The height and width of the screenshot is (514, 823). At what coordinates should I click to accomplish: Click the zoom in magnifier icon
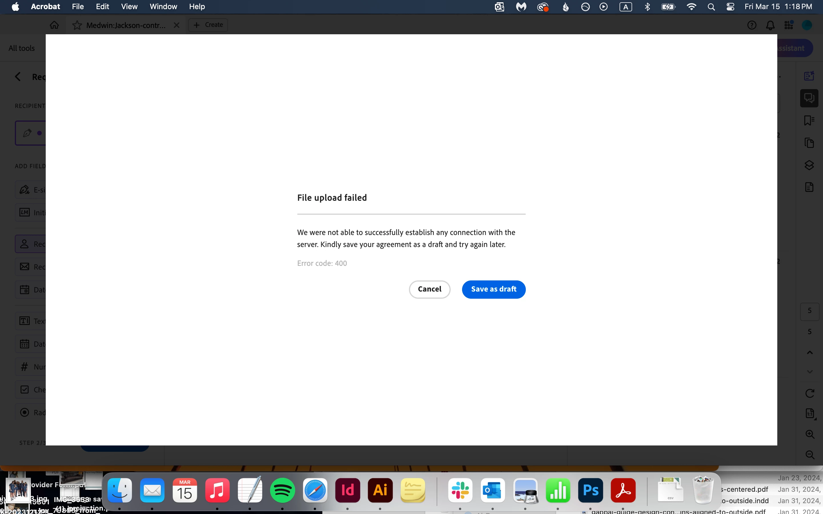pos(810,434)
